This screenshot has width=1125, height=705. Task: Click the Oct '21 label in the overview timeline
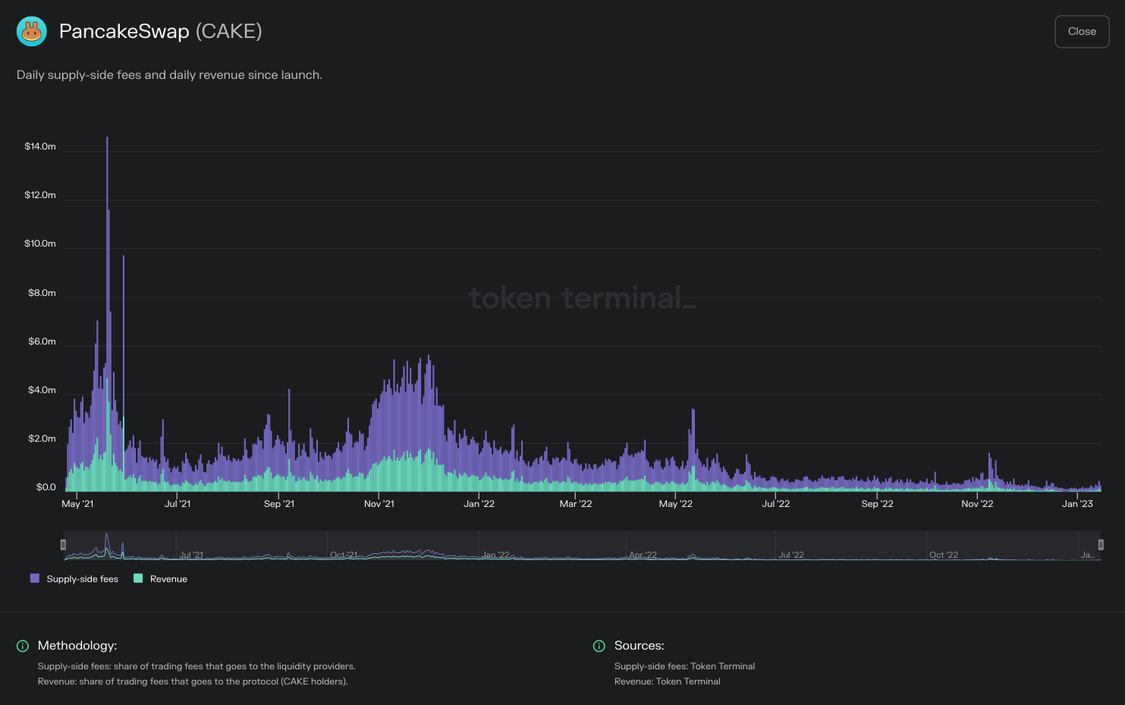[345, 555]
